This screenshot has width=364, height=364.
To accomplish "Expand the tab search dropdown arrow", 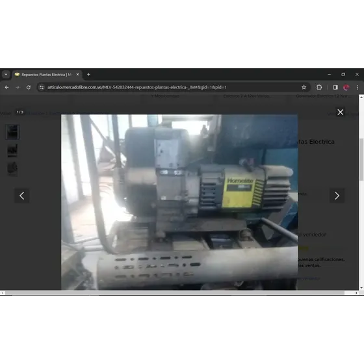I will click(6, 74).
